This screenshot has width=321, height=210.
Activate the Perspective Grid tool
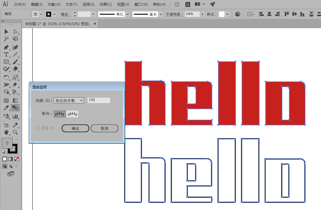[15, 92]
